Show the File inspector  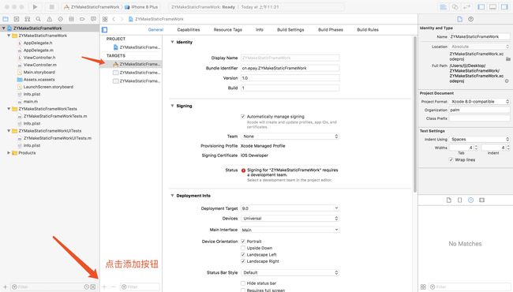(459, 19)
